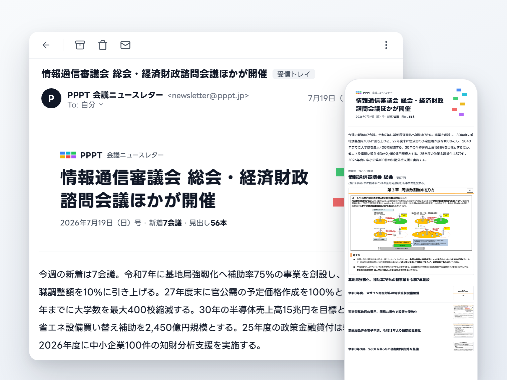Screen dimensions: 507x380
Task: Click the email subject line at the top
Action: coord(154,74)
